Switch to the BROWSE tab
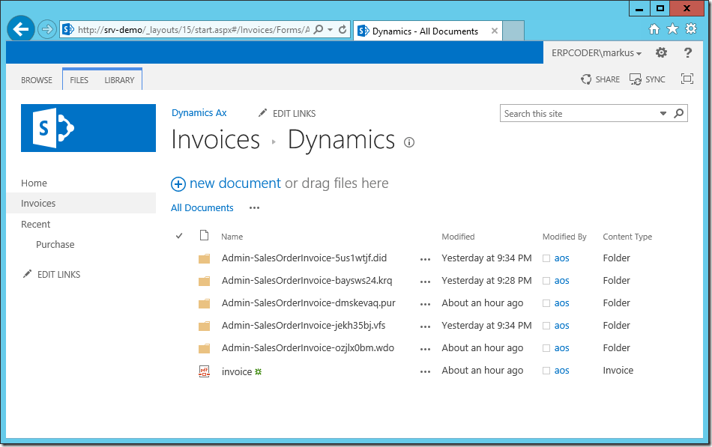The image size is (712, 447). pos(36,79)
